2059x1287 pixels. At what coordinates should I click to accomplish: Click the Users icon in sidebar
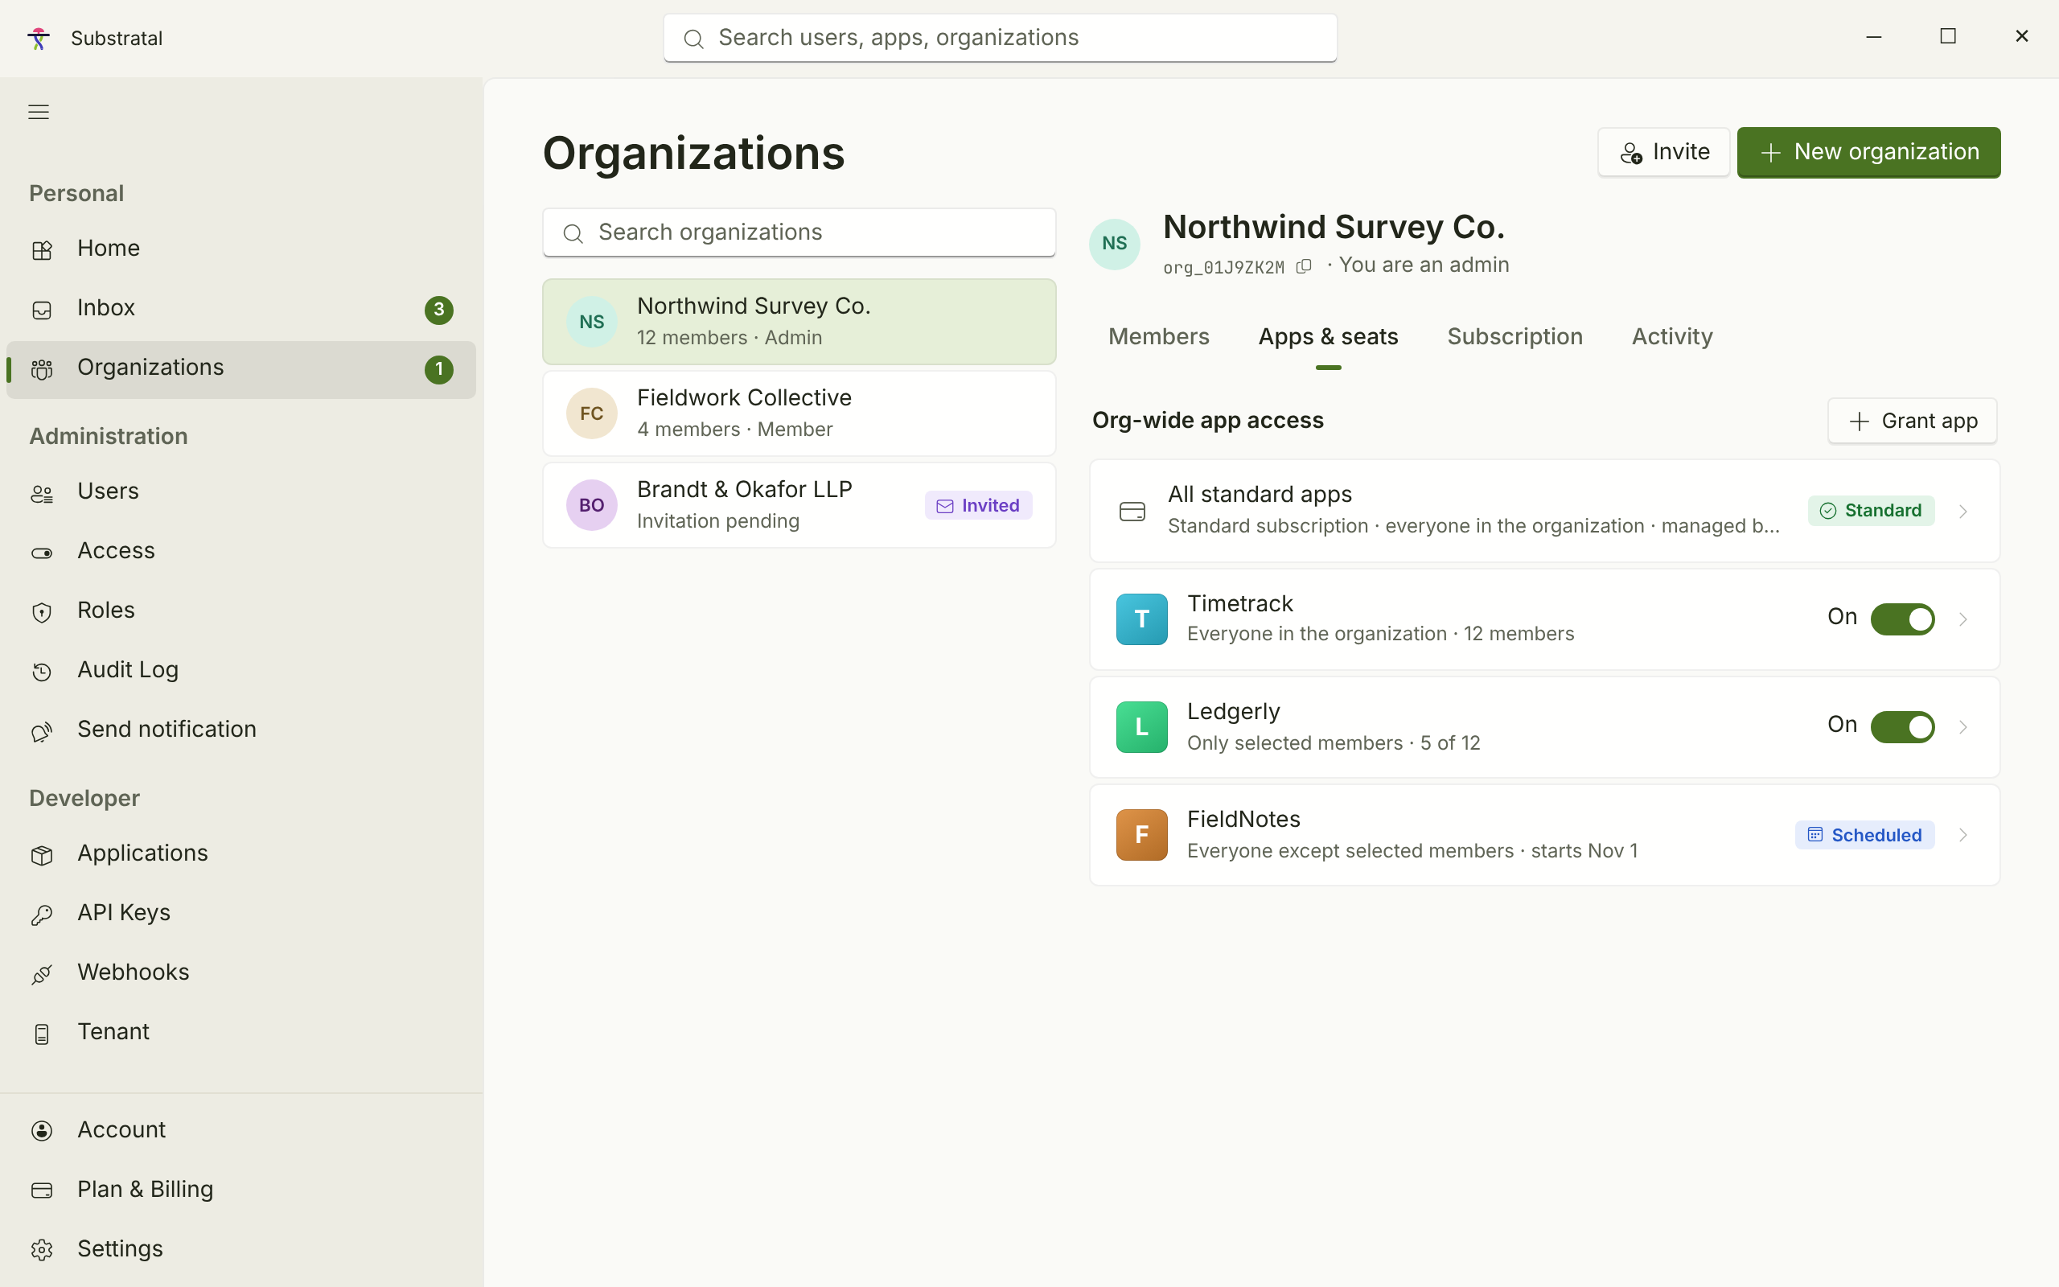coord(42,493)
